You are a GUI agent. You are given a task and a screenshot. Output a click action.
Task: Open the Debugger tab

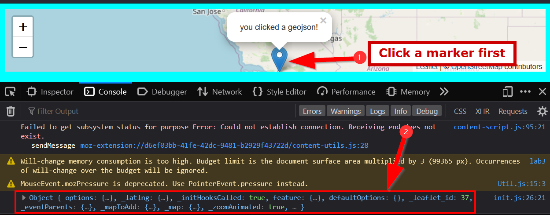(162, 92)
